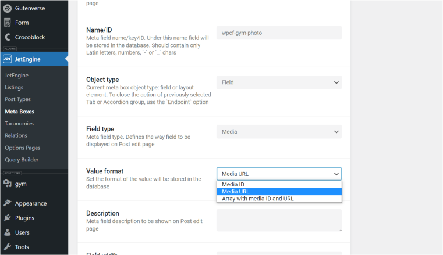The image size is (443, 255).
Task: Choose Array with media ID and URL
Action: pos(279,199)
